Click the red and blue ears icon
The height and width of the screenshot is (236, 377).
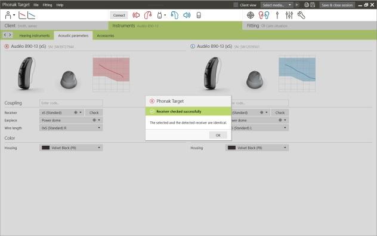pos(264,15)
